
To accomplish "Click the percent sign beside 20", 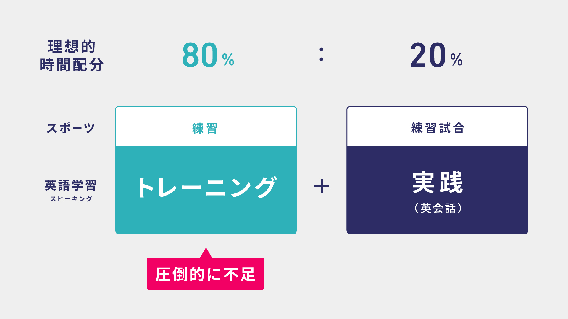I will pyautogui.click(x=456, y=60).
